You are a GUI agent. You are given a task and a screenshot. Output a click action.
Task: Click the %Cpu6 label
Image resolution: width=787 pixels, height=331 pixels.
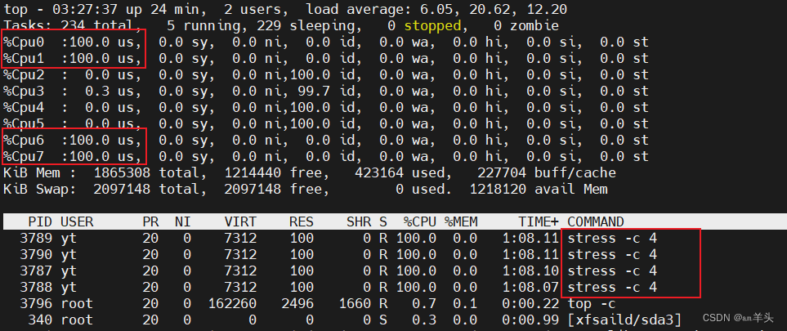click(x=24, y=140)
